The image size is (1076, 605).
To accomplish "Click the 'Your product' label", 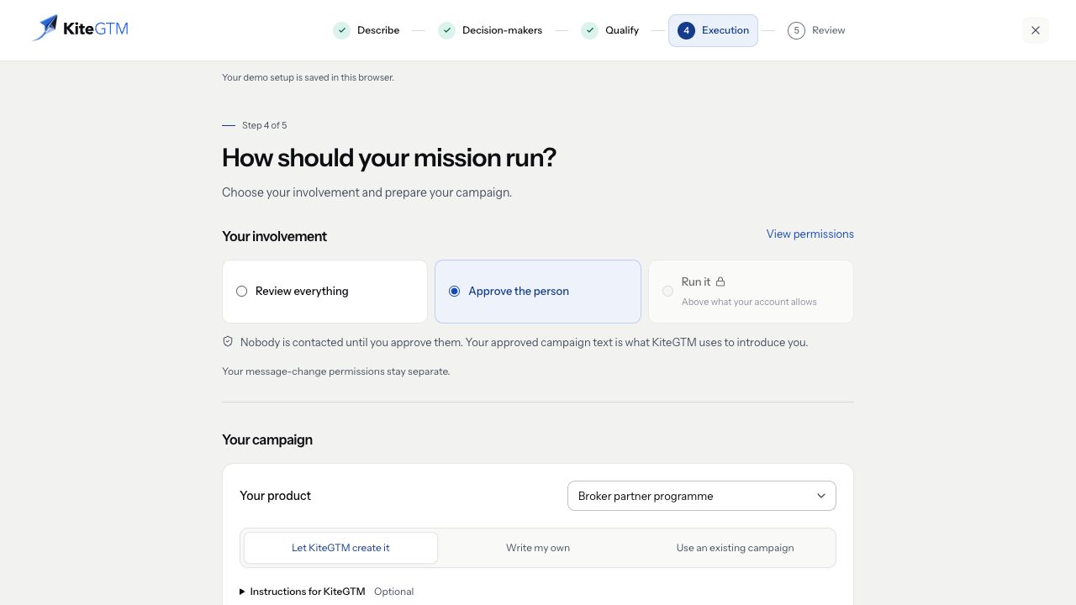I will point(276,496).
